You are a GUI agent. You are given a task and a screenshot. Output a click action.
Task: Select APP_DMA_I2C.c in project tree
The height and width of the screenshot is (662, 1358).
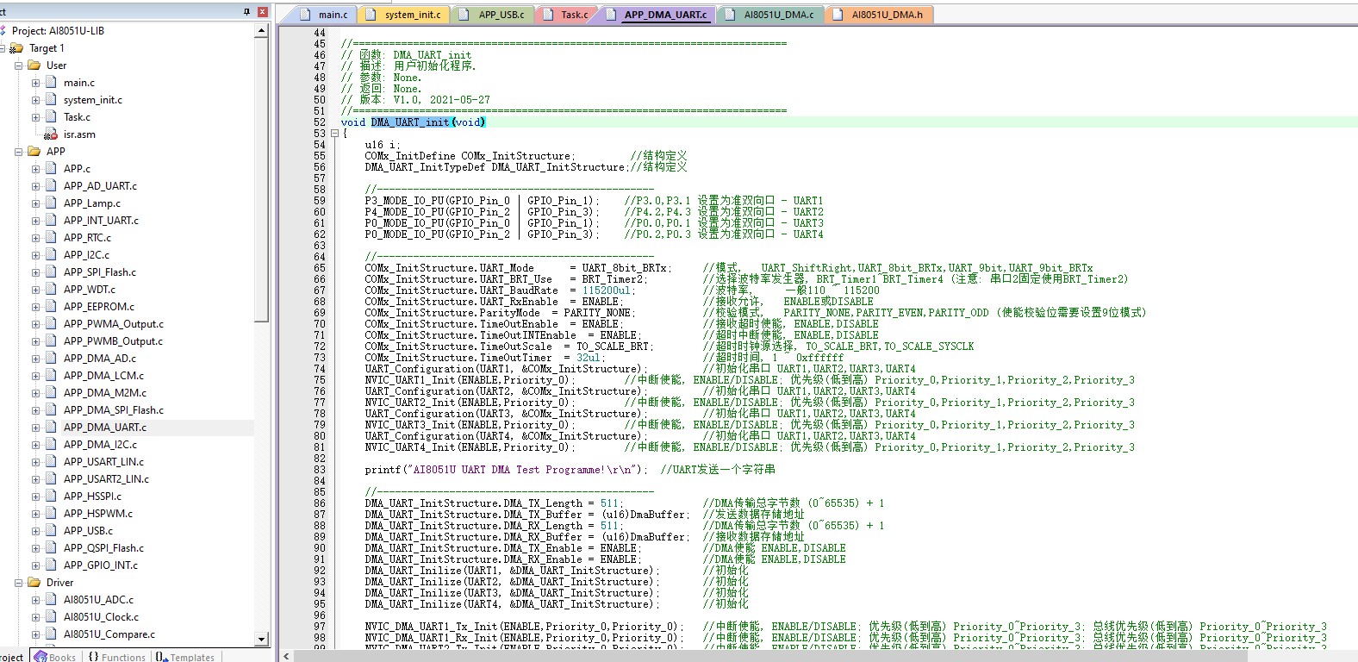[x=100, y=445]
